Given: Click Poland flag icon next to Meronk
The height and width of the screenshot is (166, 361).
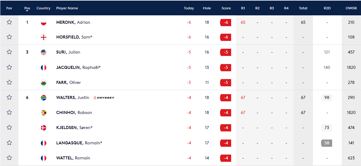Looking at the screenshot, I should click(44, 22).
